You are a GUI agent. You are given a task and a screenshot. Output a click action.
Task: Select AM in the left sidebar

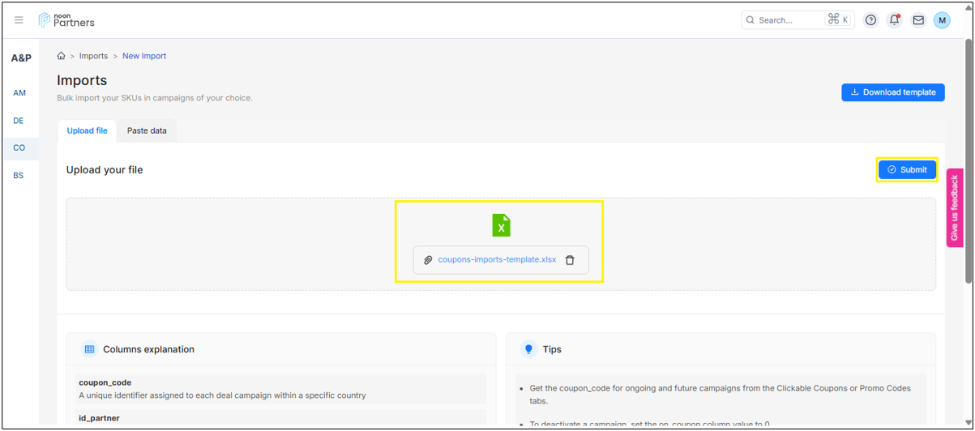pos(19,93)
